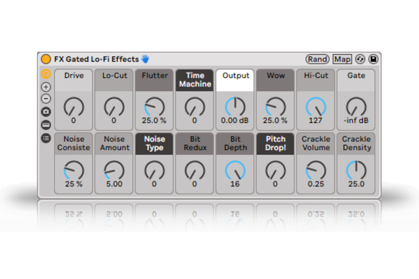Click the 25.0 % Wow value
This screenshot has height=279, width=419.
point(275,120)
